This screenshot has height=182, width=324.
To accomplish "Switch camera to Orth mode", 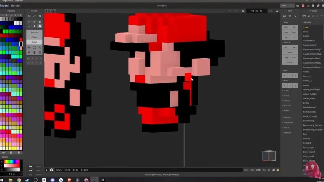I will (x=258, y=170).
